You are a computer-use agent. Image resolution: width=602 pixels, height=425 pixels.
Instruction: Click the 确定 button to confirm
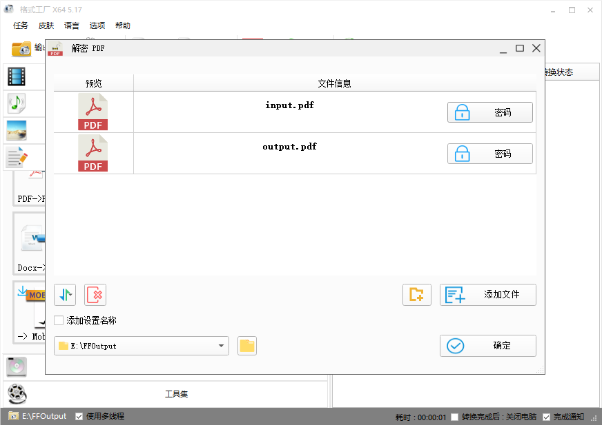tap(488, 346)
